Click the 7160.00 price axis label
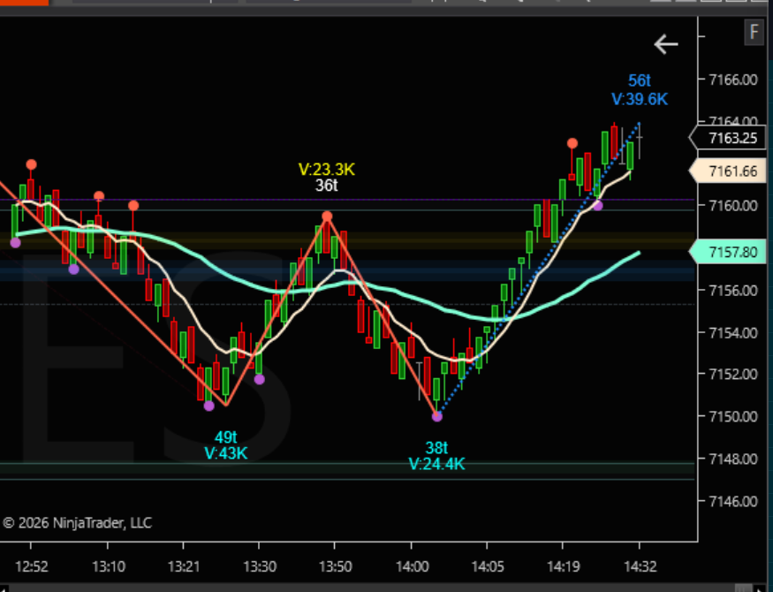This screenshot has height=592, width=773. pyautogui.click(x=732, y=206)
